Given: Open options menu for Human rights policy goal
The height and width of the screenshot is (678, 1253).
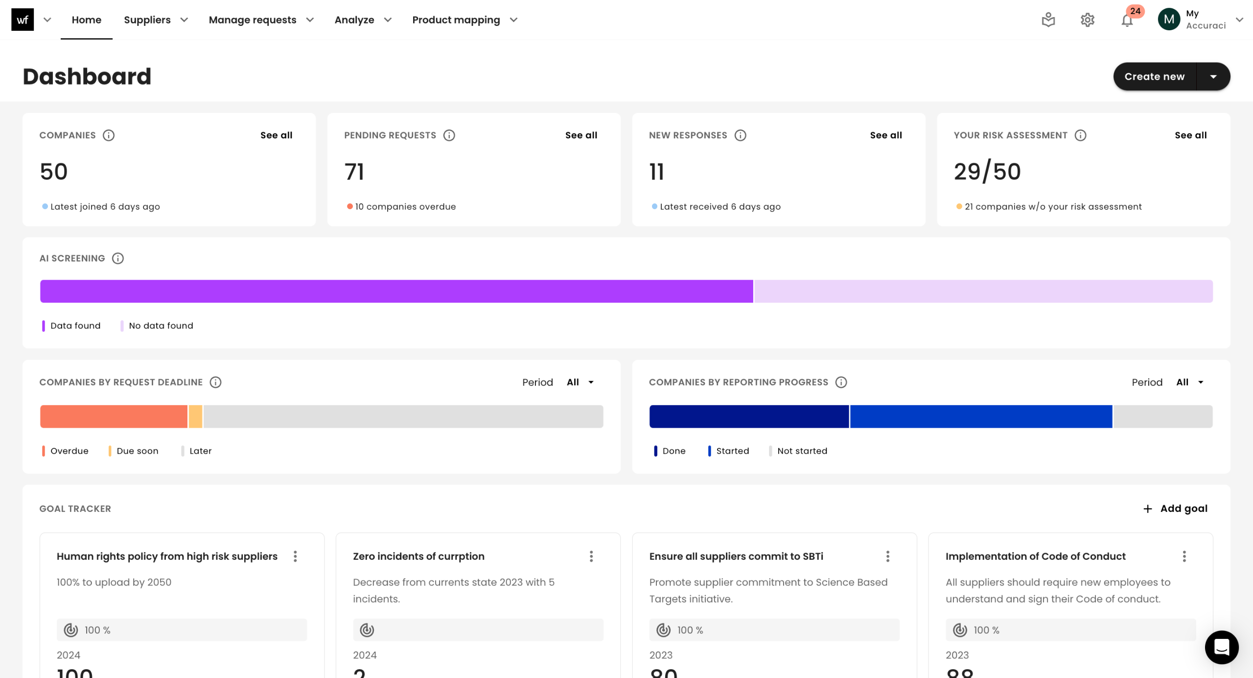Looking at the screenshot, I should (x=295, y=556).
